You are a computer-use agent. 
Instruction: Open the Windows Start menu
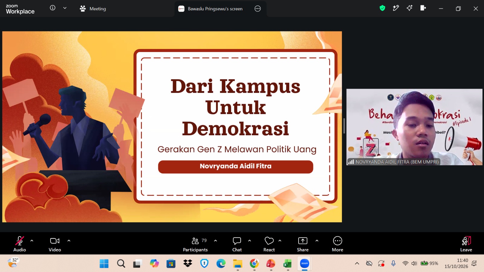click(104, 264)
